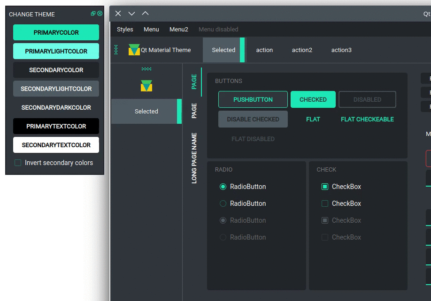Pick the PRIMARYLIGHTCOLOR swatch button

click(56, 51)
